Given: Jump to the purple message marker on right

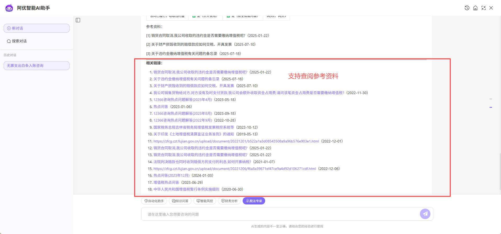Looking at the screenshot, I should pos(491,107).
